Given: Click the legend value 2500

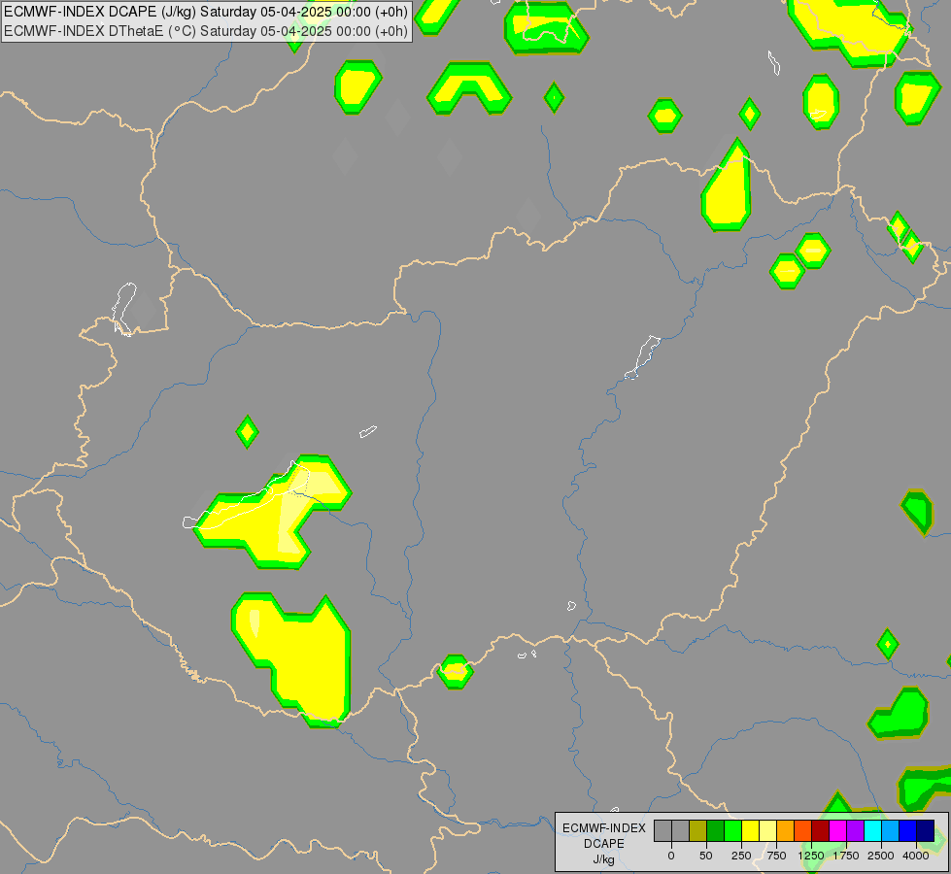Looking at the screenshot, I should pyautogui.click(x=881, y=856).
